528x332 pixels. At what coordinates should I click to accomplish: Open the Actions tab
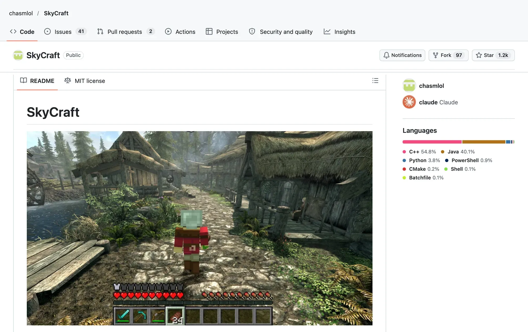click(x=180, y=32)
